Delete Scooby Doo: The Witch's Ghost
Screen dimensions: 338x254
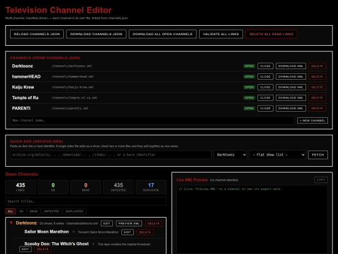click(x=43, y=249)
